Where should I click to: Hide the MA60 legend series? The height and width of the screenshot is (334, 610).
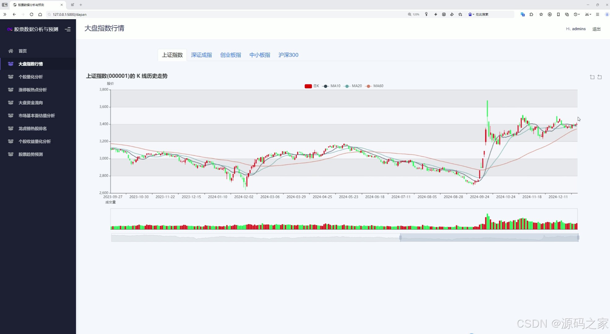pos(374,86)
